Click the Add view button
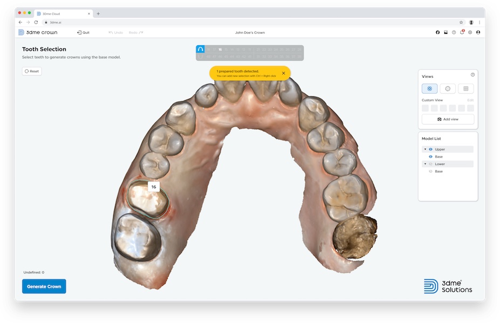Viewport: 500px width, 323px height. pos(448,119)
